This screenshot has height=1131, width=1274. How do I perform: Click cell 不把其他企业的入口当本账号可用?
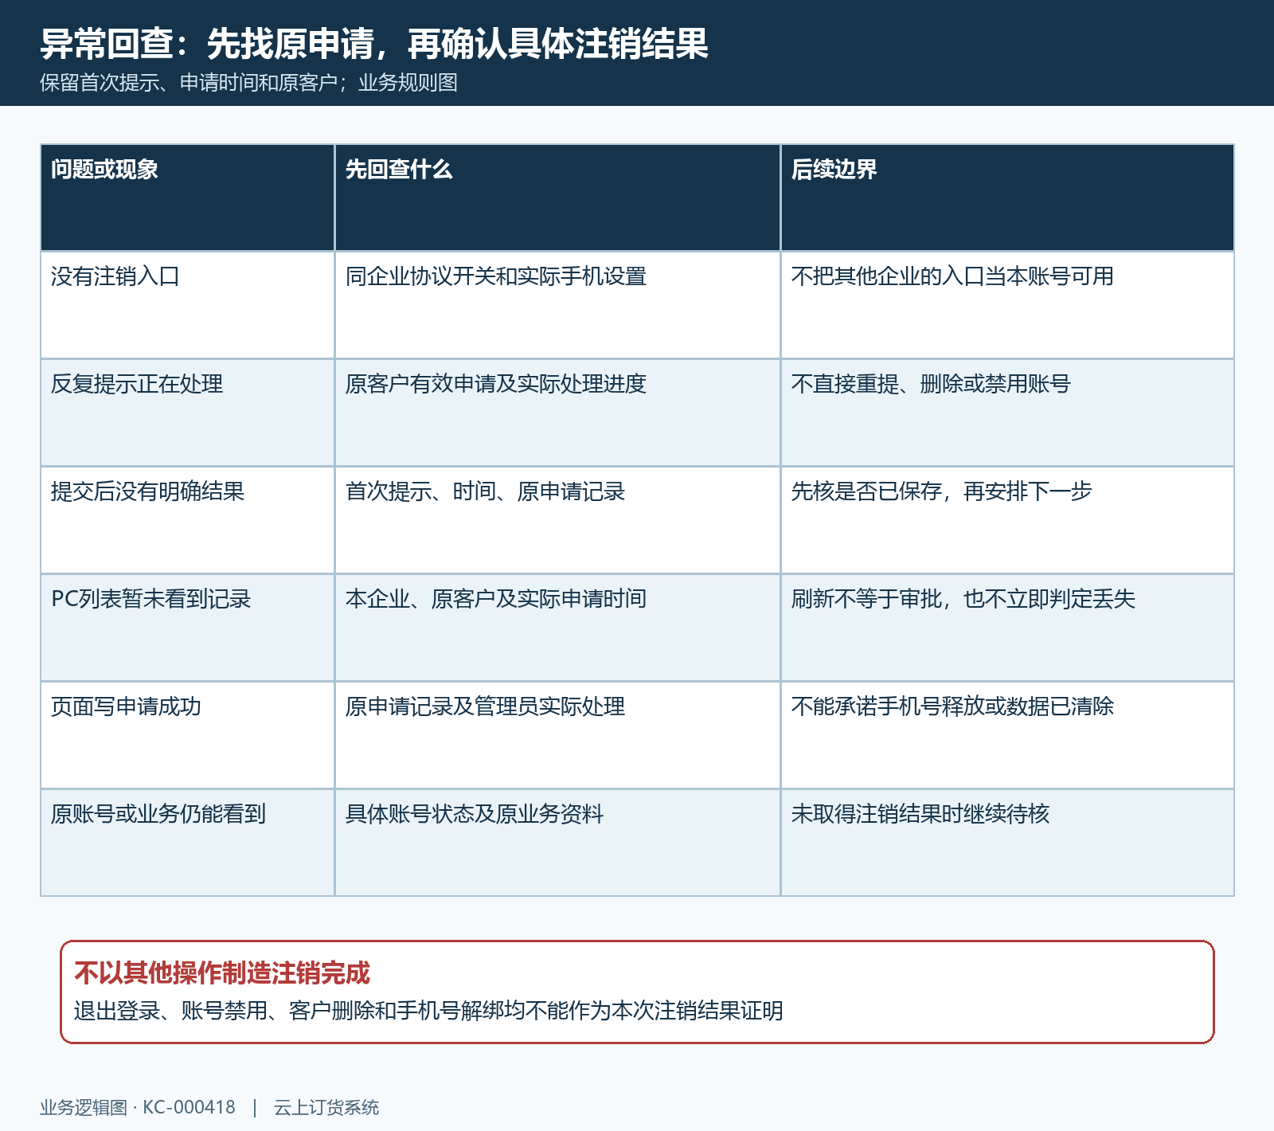pos(1007,305)
